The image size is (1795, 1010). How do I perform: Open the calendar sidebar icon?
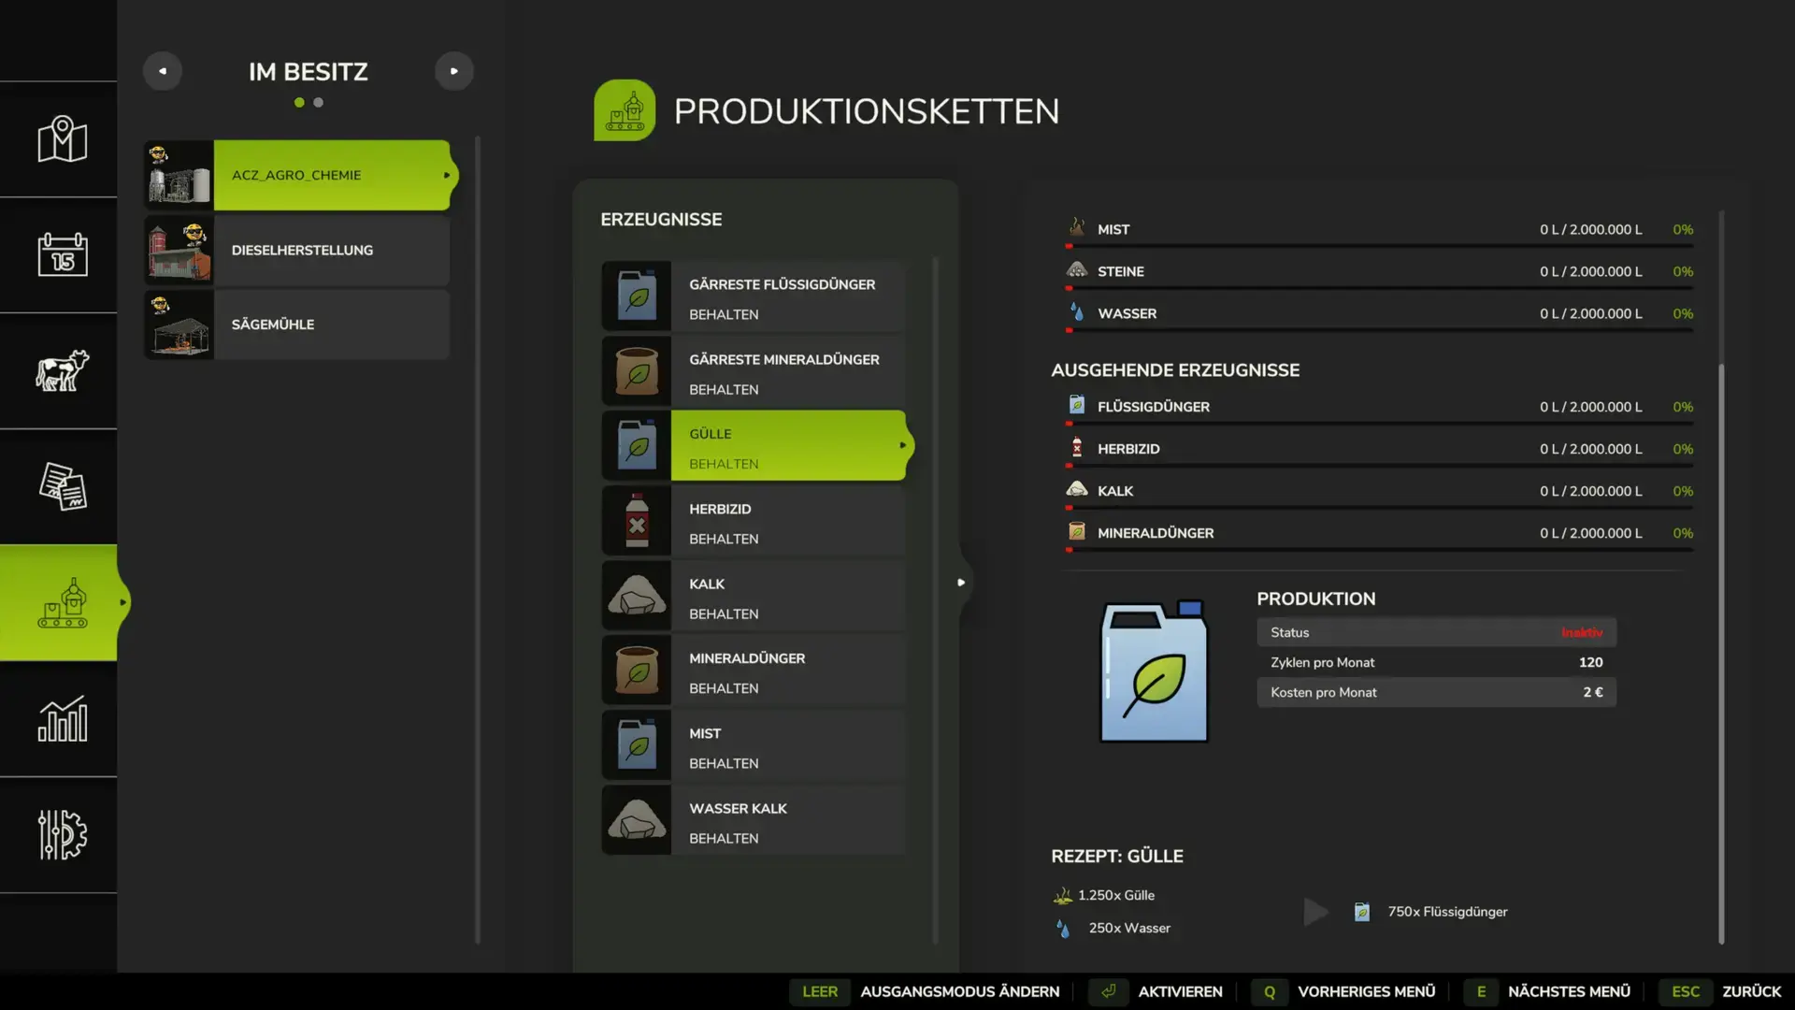62,254
